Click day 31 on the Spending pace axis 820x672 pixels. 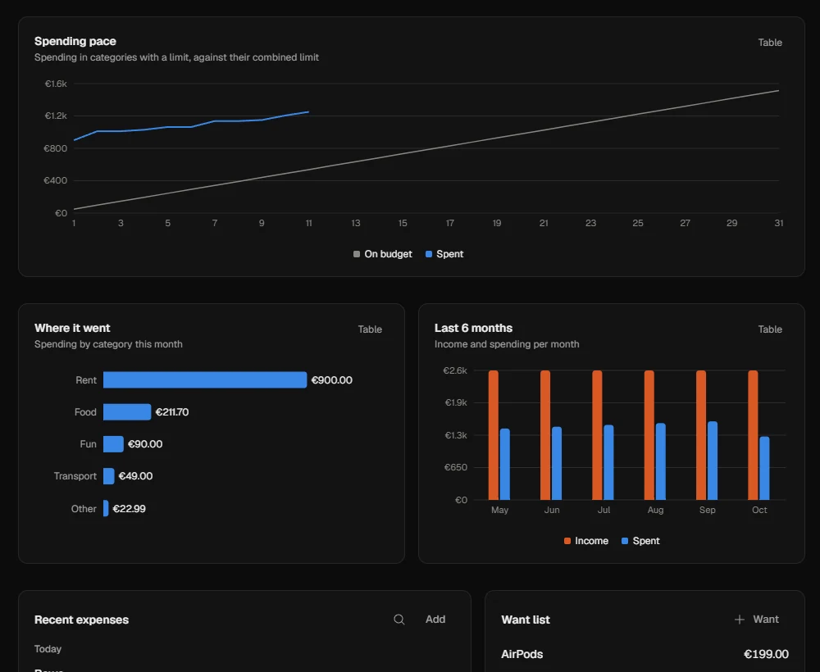tap(779, 223)
